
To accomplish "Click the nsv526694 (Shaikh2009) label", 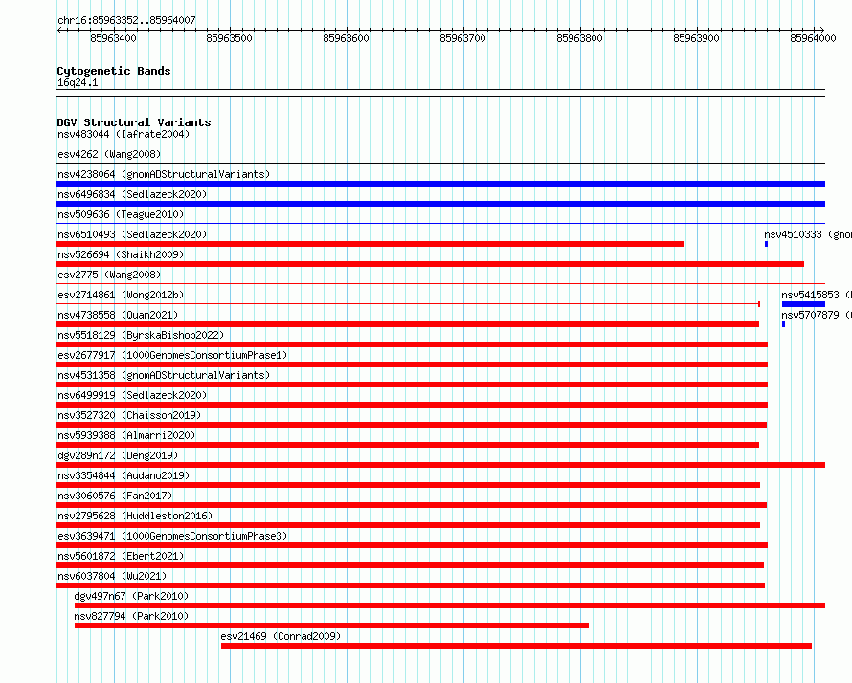I will (121, 254).
